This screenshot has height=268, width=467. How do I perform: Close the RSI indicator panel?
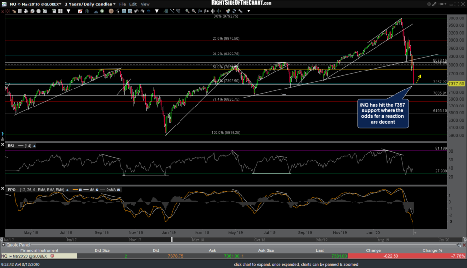(x=3, y=145)
